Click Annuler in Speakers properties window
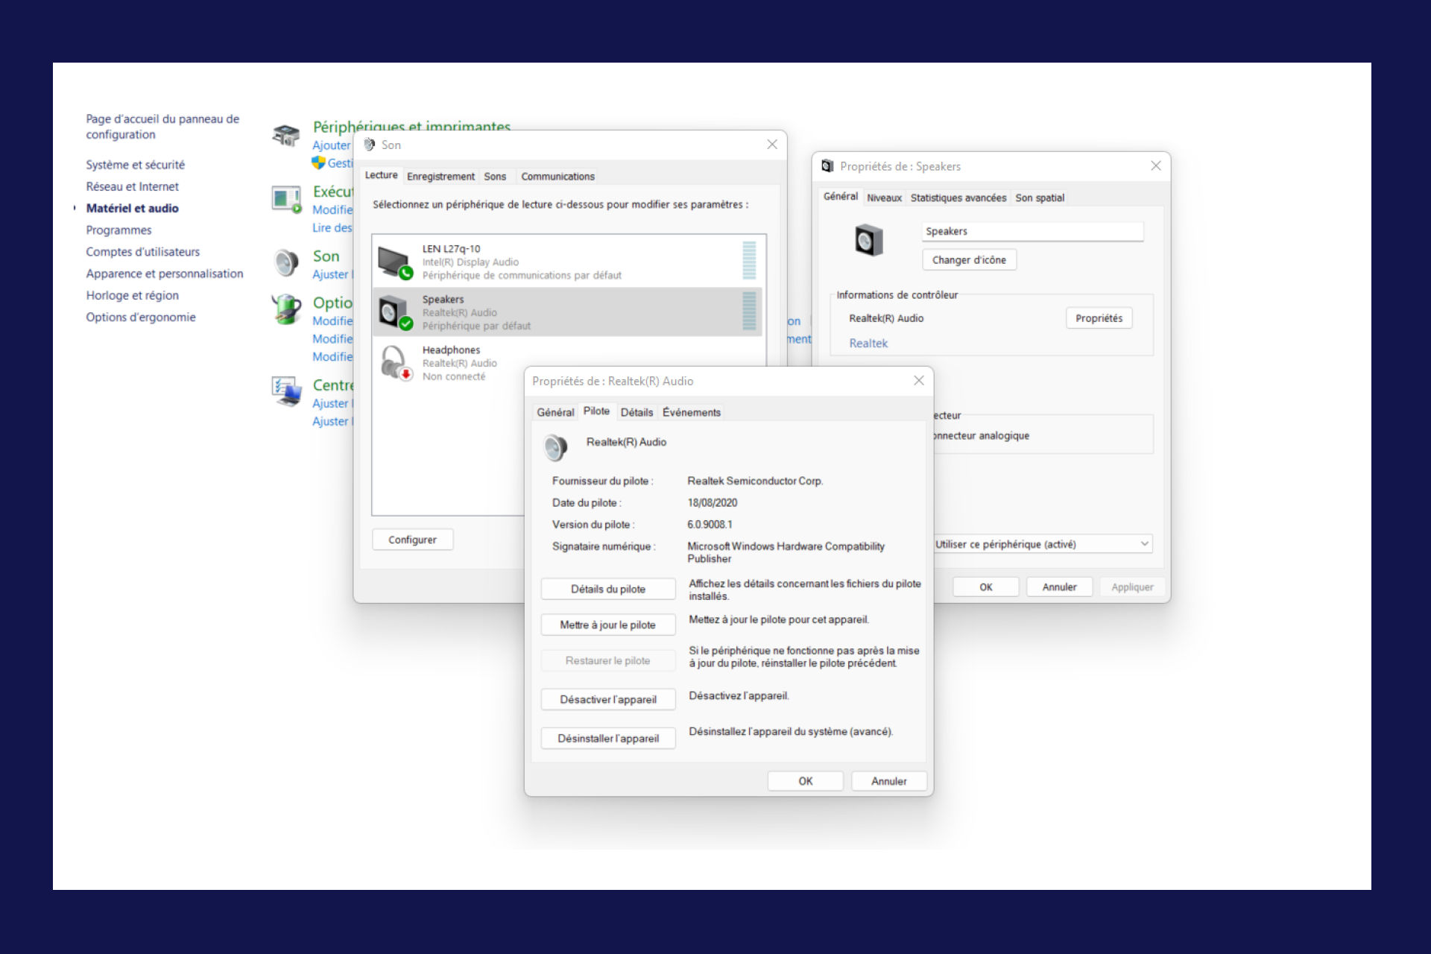 tap(1059, 587)
